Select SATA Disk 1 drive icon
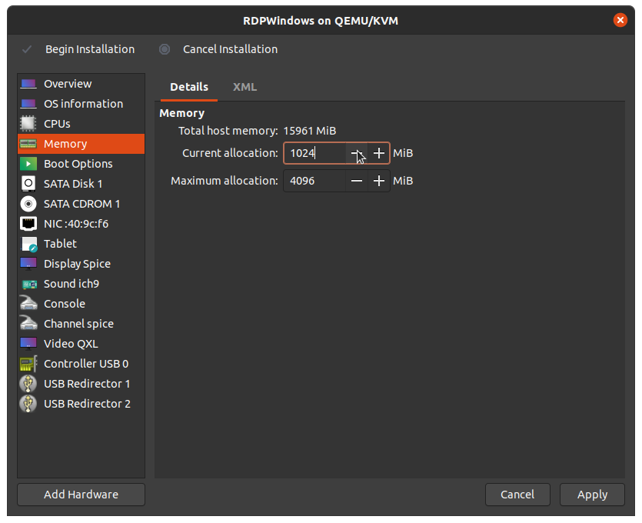 (x=28, y=184)
